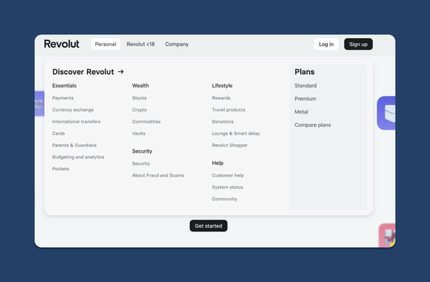Click the Revolut logo
Viewport: 430px width, 282px height.
pos(62,44)
